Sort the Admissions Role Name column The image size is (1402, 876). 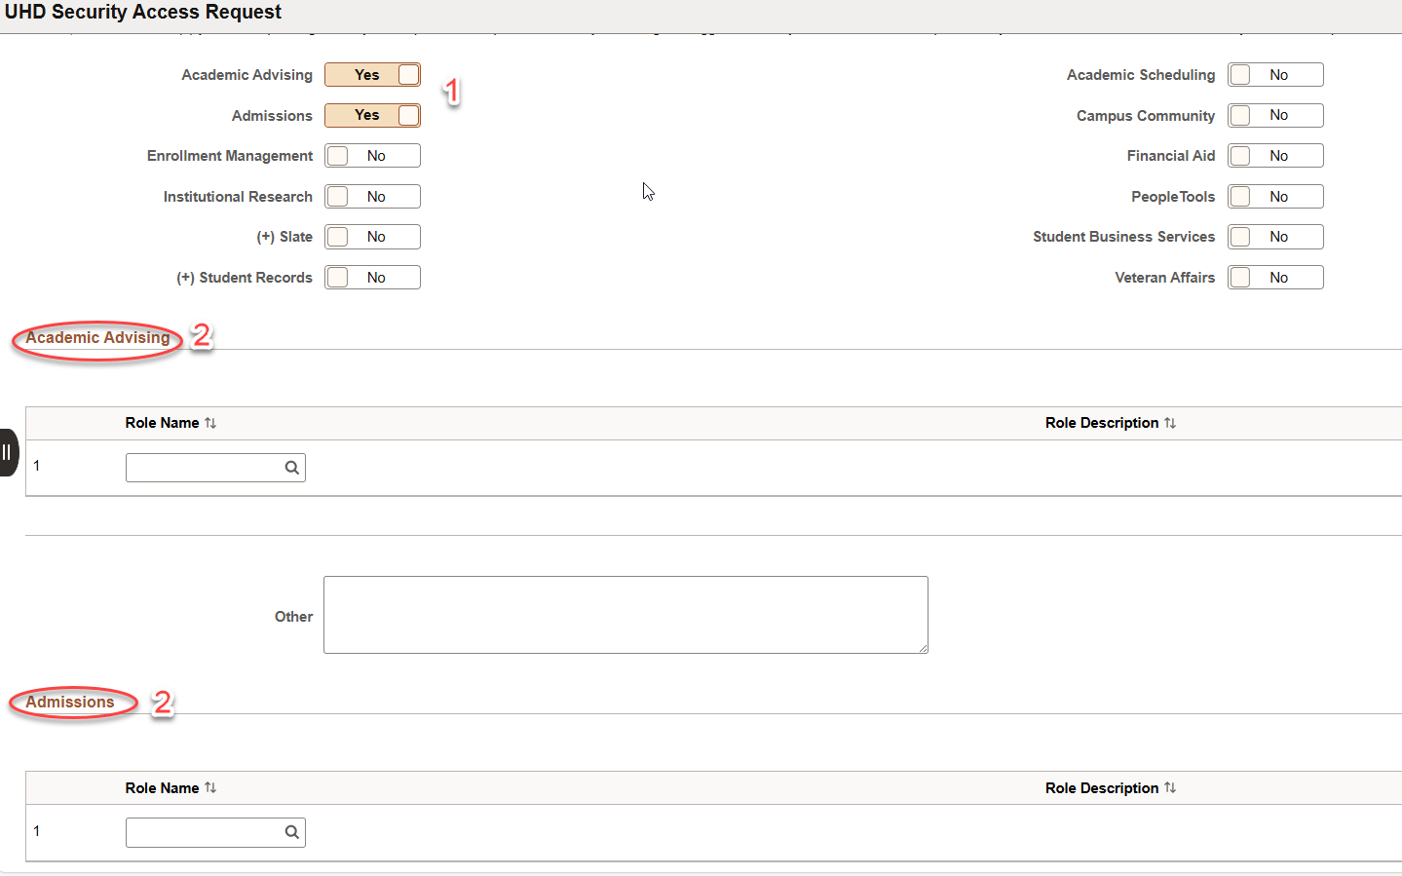(171, 787)
